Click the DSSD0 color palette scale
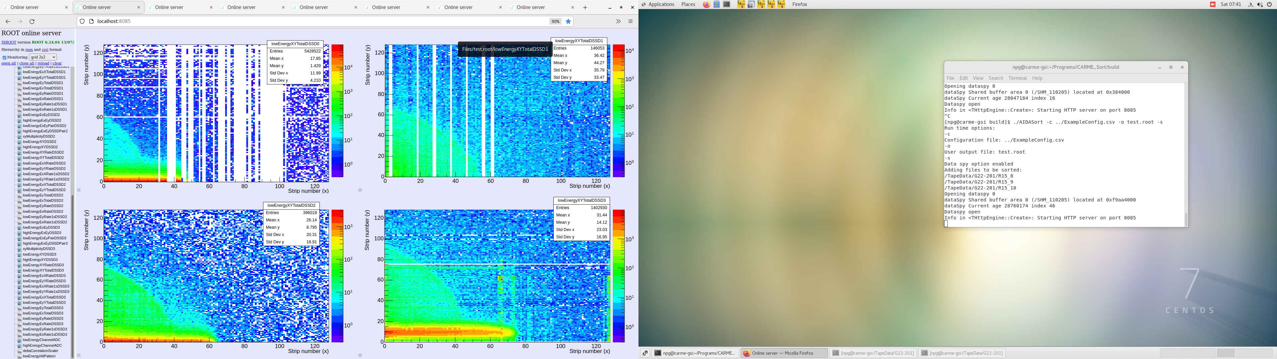Image resolution: width=1277 pixels, height=359 pixels. tap(337, 111)
